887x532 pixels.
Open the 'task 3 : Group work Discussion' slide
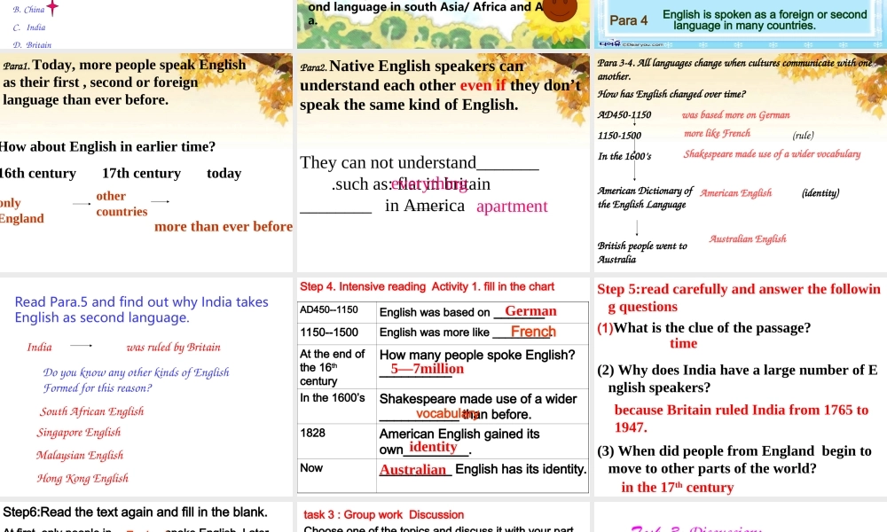point(443,517)
